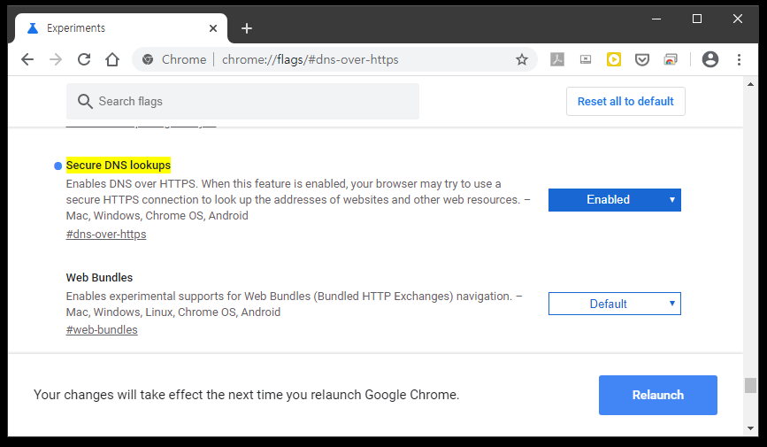The height and width of the screenshot is (447, 767).
Task: Open the Web Bundles Default dropdown
Action: point(614,304)
